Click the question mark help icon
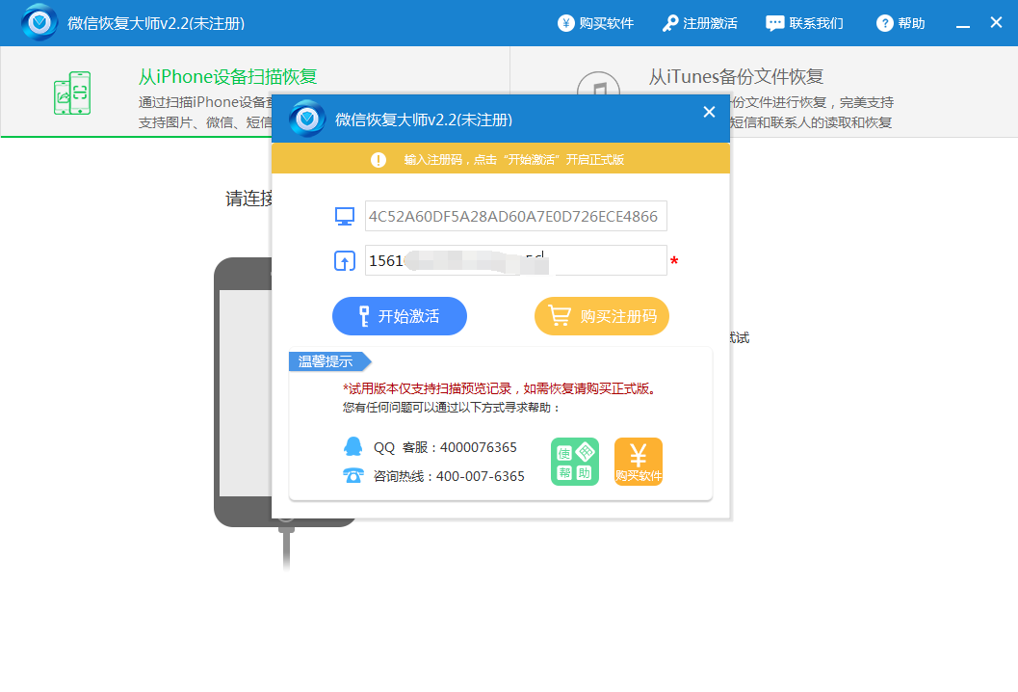The image size is (1018, 692). click(x=884, y=23)
